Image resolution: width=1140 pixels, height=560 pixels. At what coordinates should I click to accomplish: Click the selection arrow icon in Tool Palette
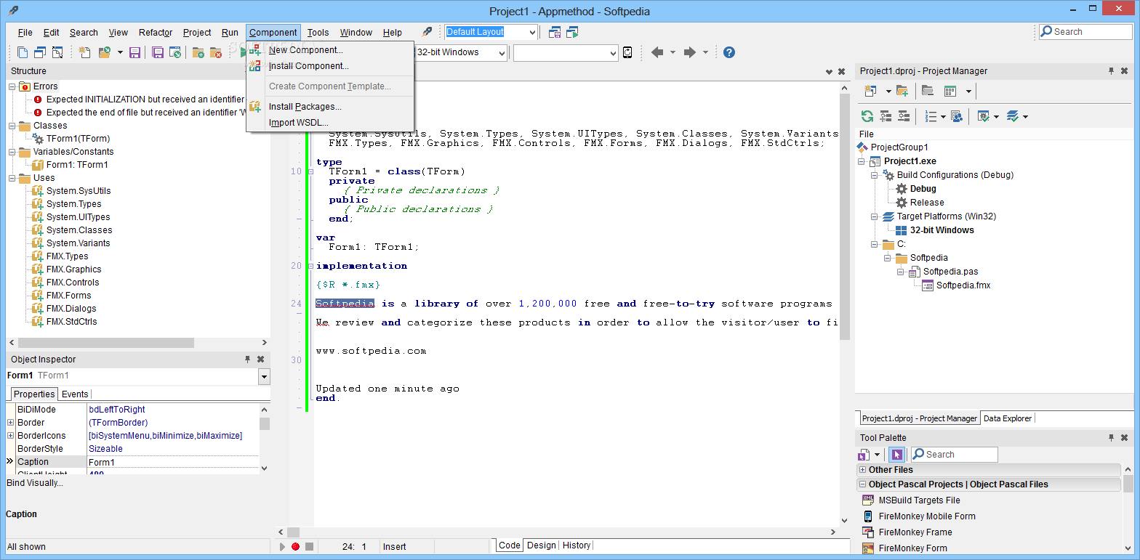tap(896, 455)
